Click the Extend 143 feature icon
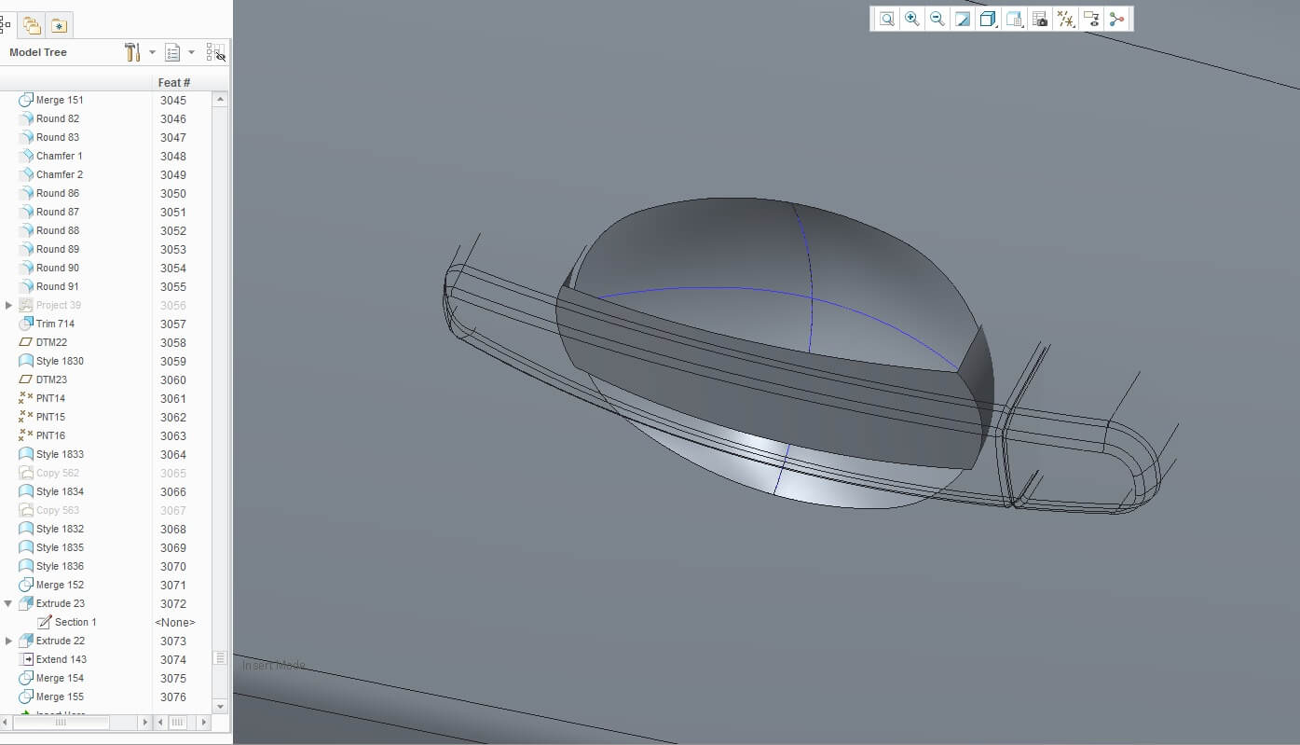Screen dimensions: 1300x745 [x=26, y=659]
